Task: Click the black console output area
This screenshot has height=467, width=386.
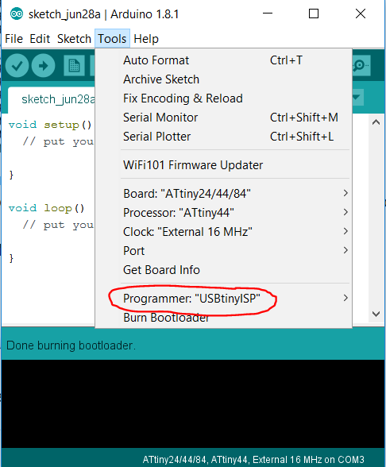Action: coord(193,403)
